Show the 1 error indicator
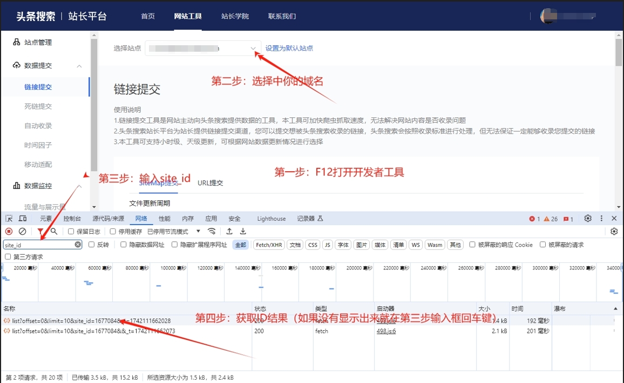Screen dimensions: 624x383 [x=534, y=219]
